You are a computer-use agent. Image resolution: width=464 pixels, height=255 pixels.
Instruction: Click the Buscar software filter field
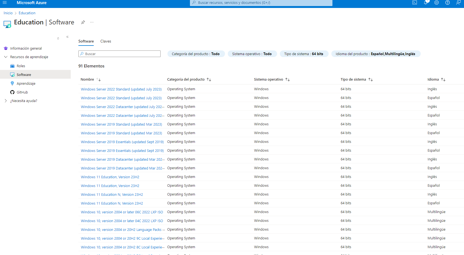coord(119,54)
